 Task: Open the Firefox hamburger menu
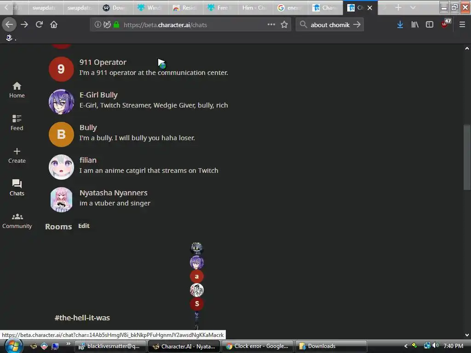[462, 25]
